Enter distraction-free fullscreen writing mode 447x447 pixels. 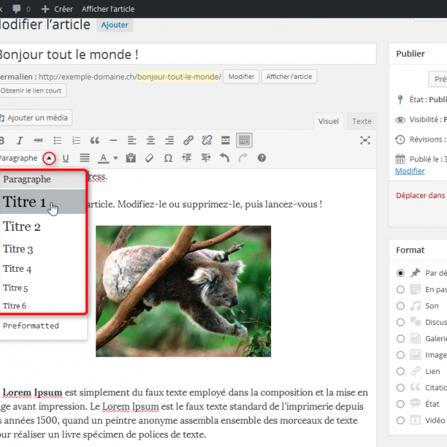[x=365, y=140]
